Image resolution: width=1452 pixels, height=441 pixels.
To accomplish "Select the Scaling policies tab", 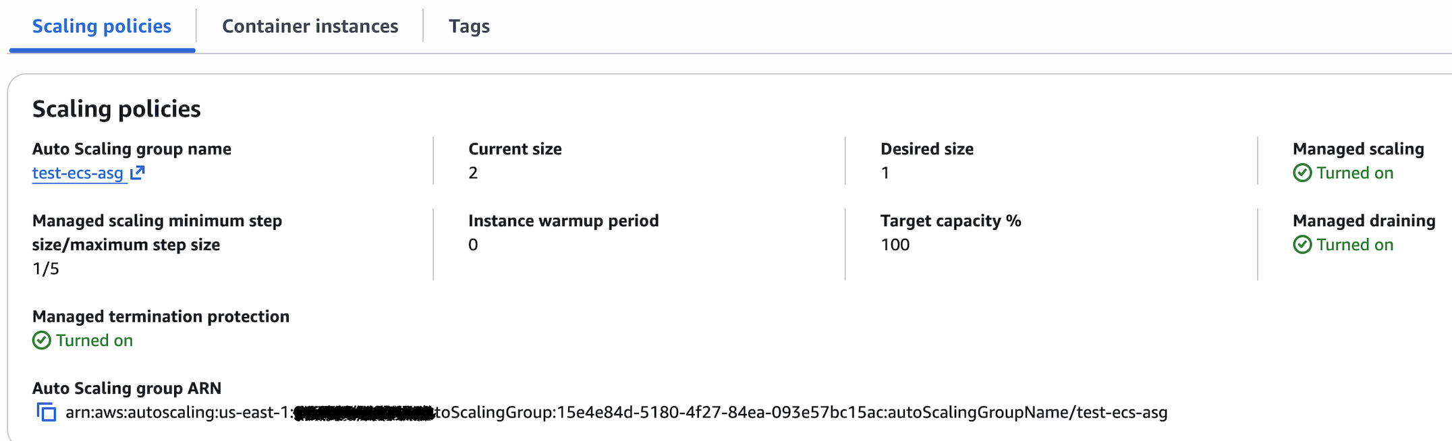I will pos(102,26).
